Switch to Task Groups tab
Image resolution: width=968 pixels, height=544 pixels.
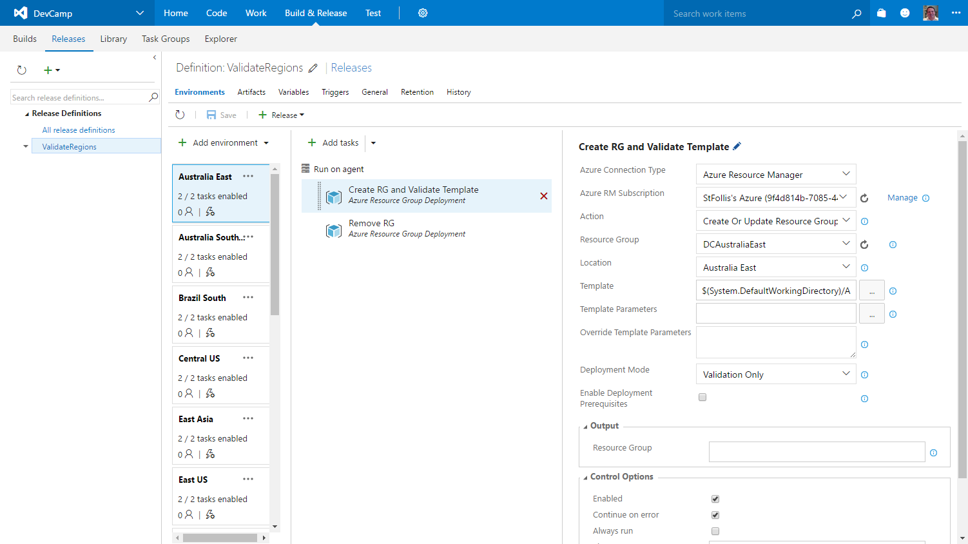coord(166,39)
